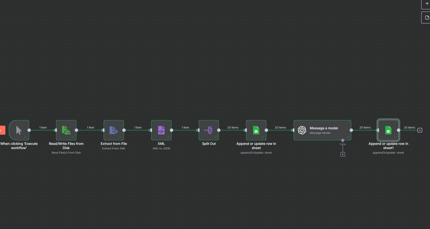Click the orange trigger tab at left edge
Screen dimensions: 430x229
tap(3, 130)
